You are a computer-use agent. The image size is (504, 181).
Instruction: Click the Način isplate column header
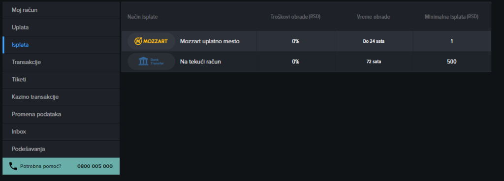[142, 17]
